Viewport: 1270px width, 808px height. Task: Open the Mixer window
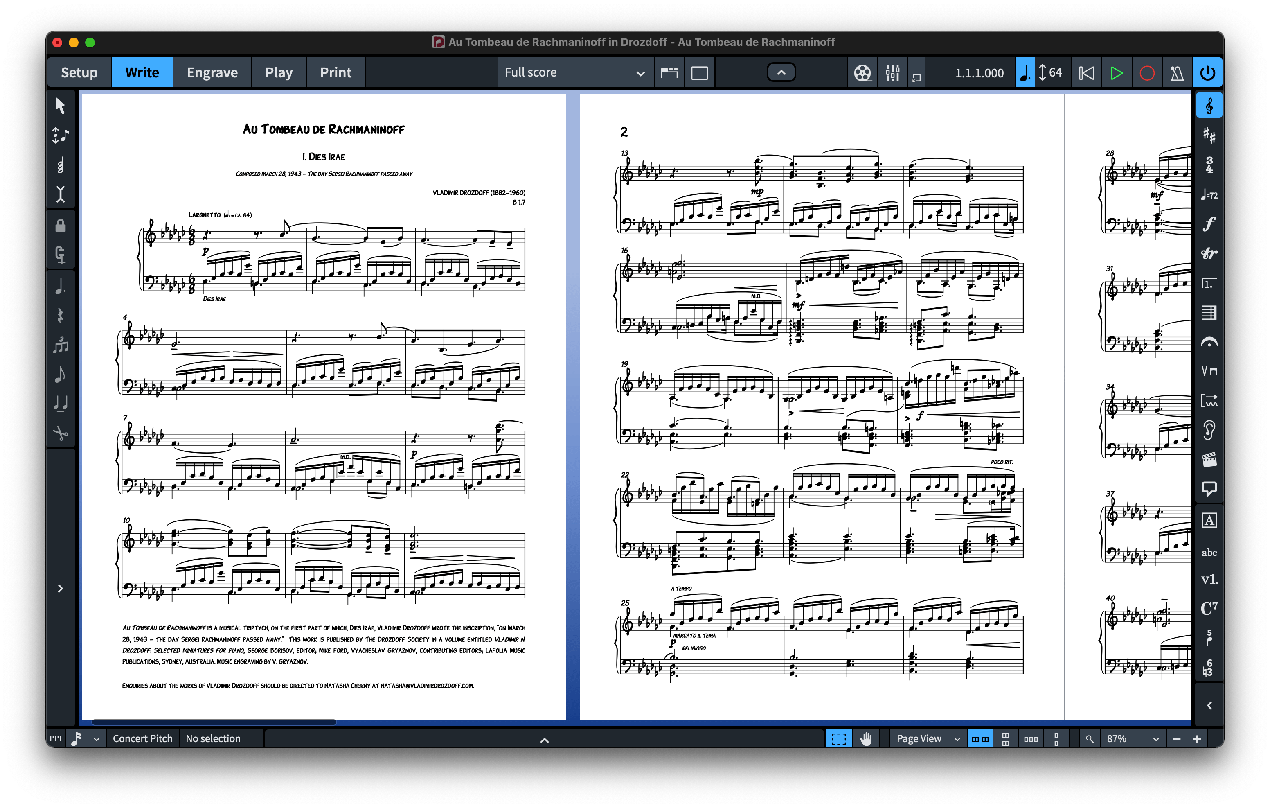point(892,73)
